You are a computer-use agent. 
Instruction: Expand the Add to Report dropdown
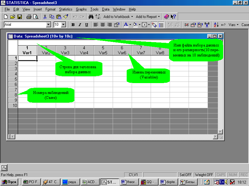[x=159, y=17]
